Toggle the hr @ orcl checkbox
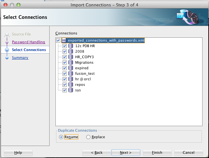Screen dimensions: 209x158 (65, 79)
